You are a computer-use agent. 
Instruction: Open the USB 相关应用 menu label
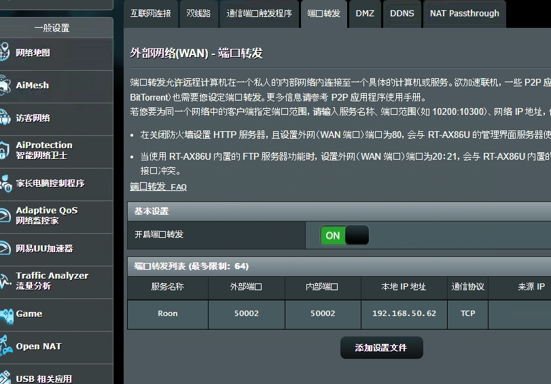point(44,379)
